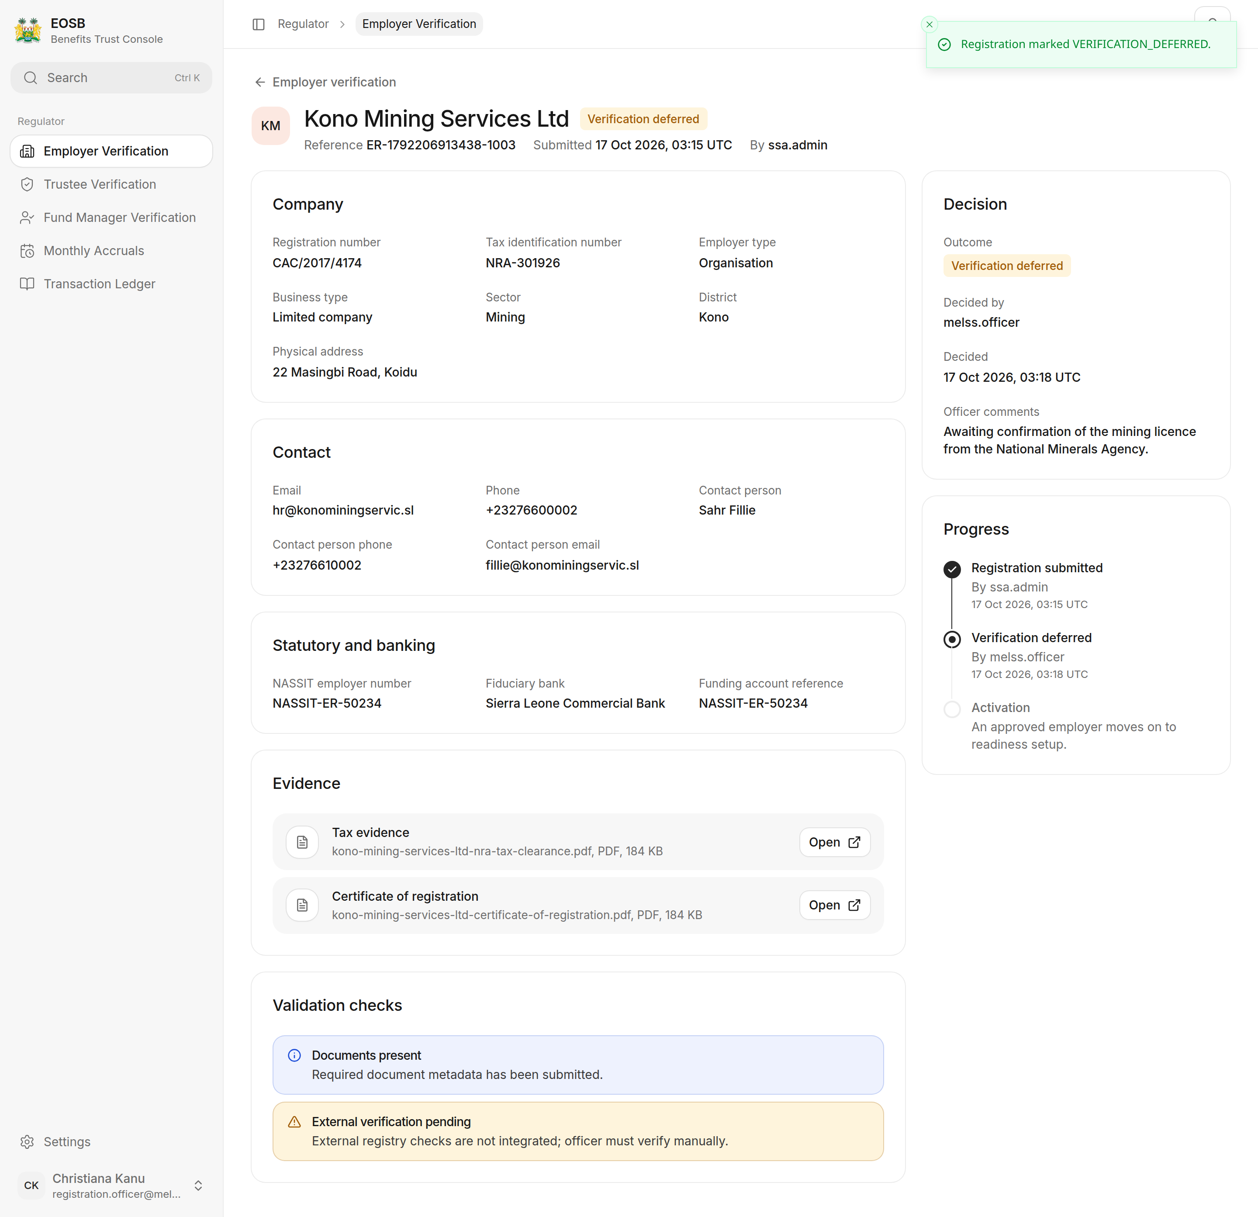Toggle the sidebar panel icon

click(x=259, y=24)
